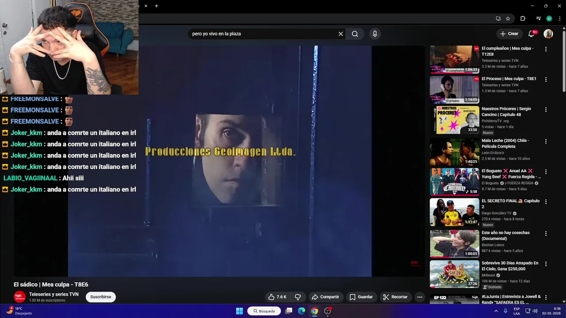This screenshot has height=318, width=566.
Task: Open La Junta Jowell & Randy video title
Action: click(511, 299)
